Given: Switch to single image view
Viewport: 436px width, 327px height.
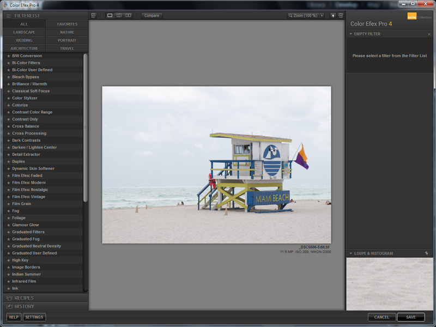Looking at the screenshot, I should [110, 16].
